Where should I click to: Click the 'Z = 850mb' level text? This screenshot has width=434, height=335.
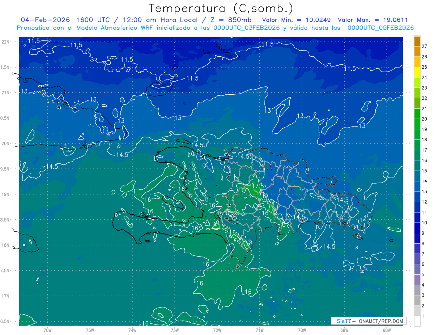[230, 20]
